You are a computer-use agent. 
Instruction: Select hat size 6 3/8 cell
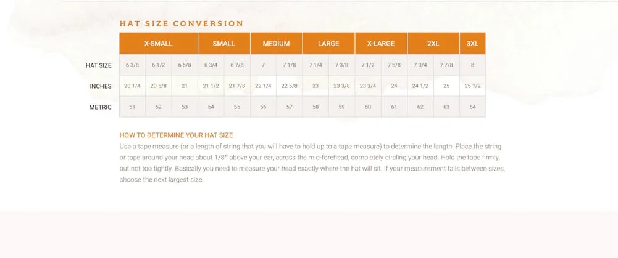click(x=132, y=65)
